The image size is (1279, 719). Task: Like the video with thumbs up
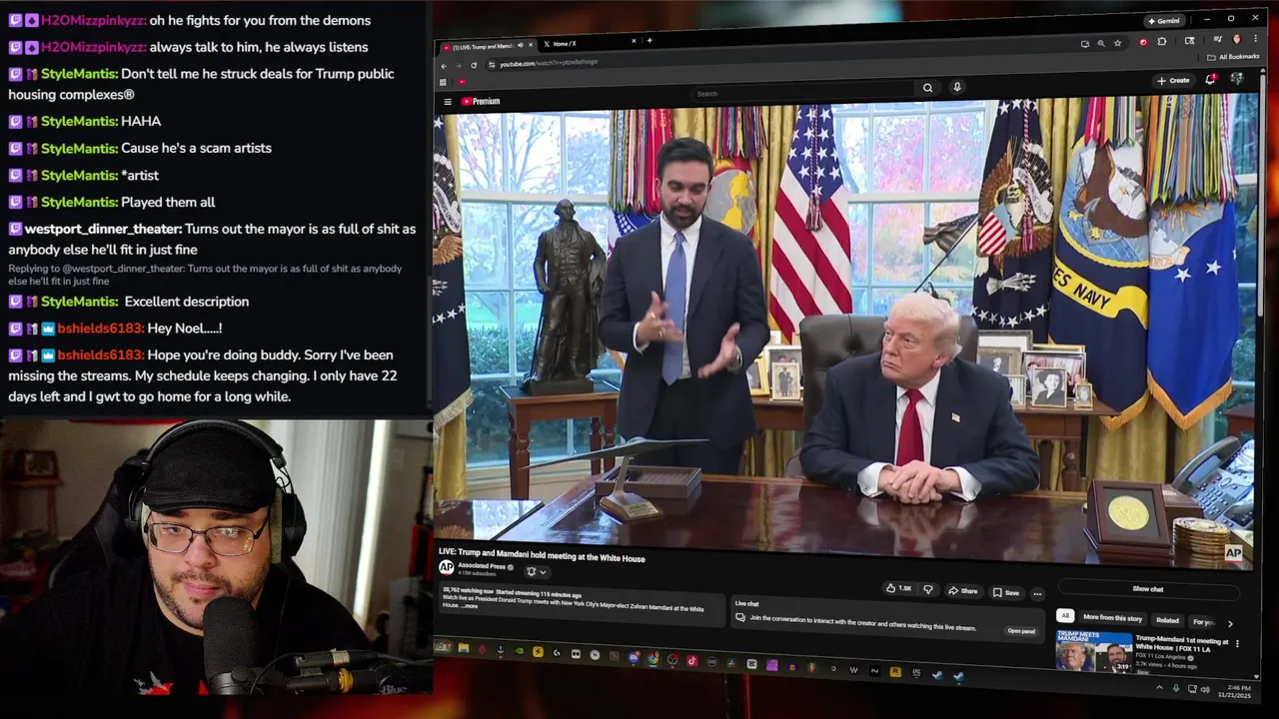898,589
